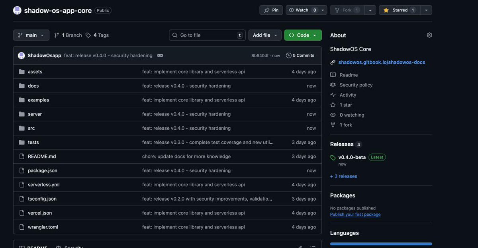The height and width of the screenshot is (248, 478).
Task: View the 1 Branch list
Action: pos(67,35)
